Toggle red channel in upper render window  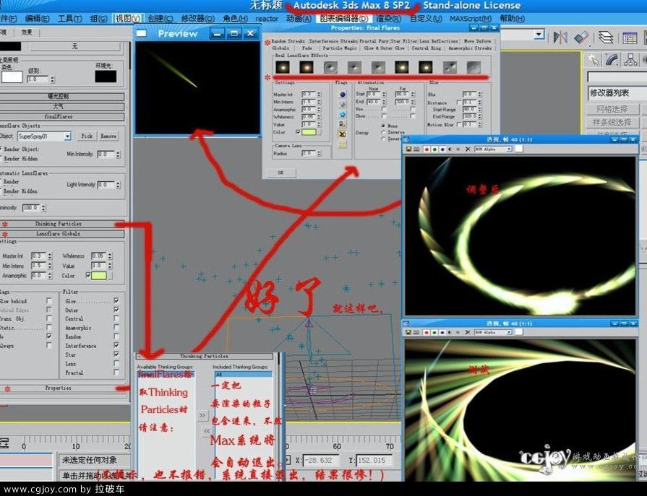[x=427, y=149]
